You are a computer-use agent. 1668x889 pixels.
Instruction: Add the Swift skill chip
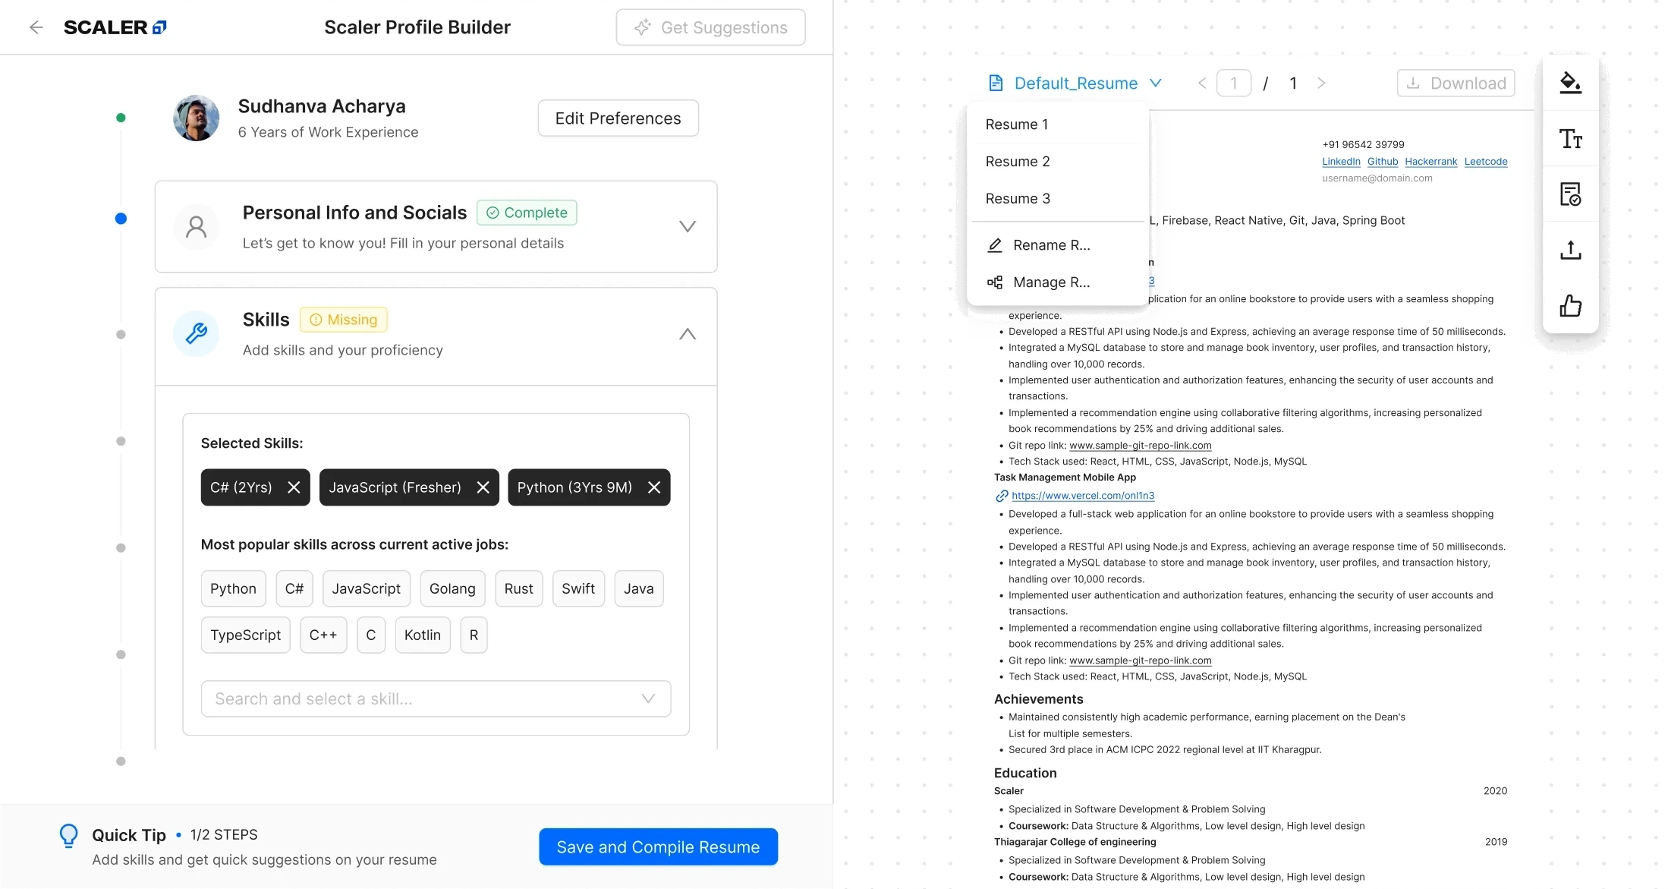pyautogui.click(x=578, y=588)
